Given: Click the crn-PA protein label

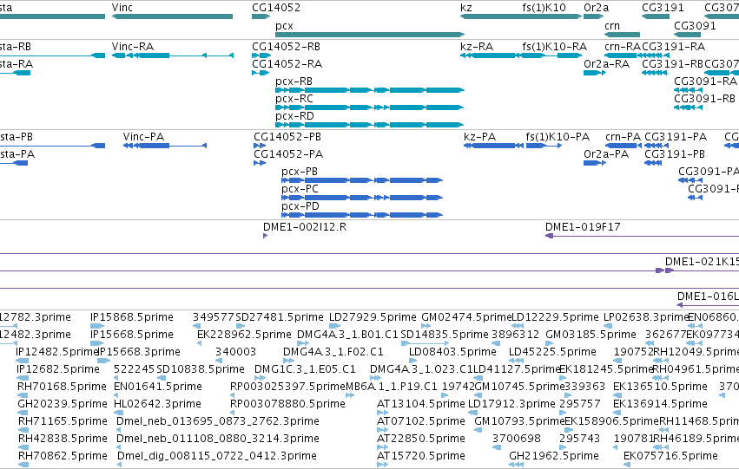Looking at the screenshot, I should point(623,137).
